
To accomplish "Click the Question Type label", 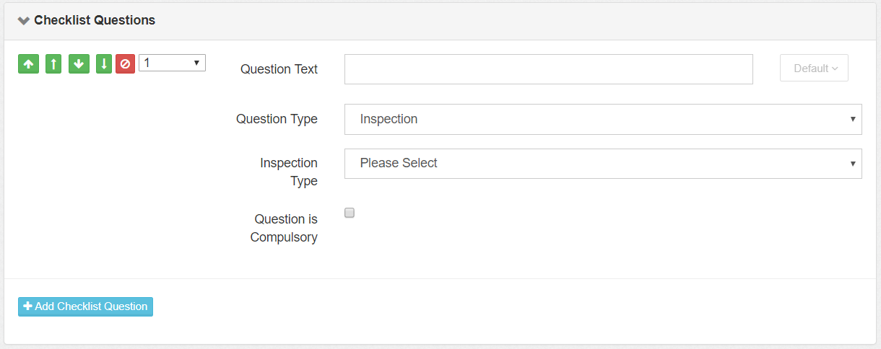I will (x=277, y=119).
